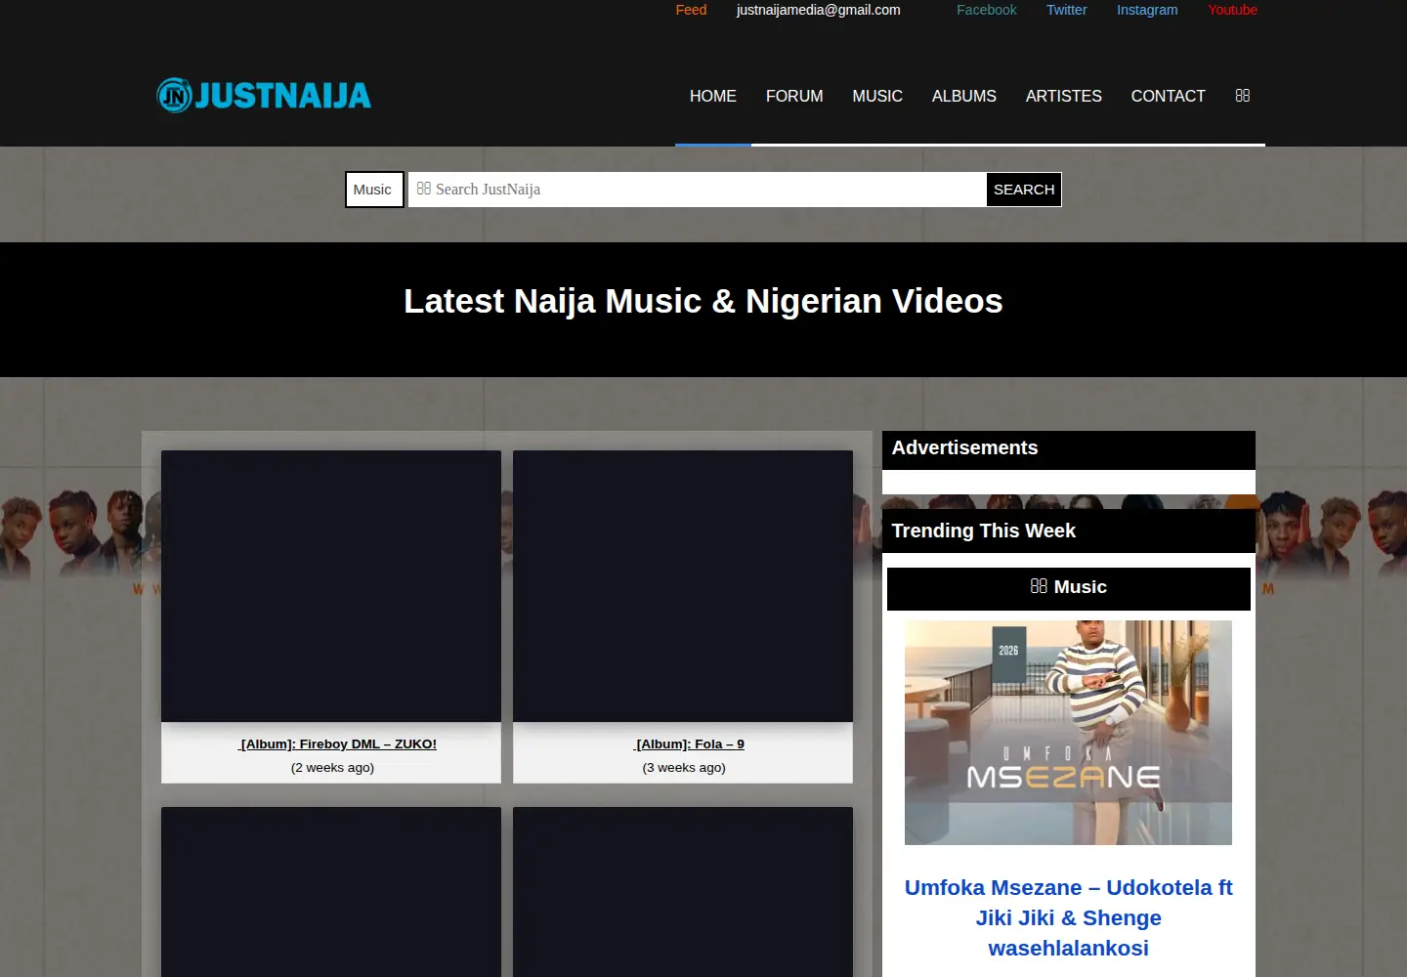The image size is (1407, 977).
Task: Click the Advertisements heading
Action: [964, 447]
